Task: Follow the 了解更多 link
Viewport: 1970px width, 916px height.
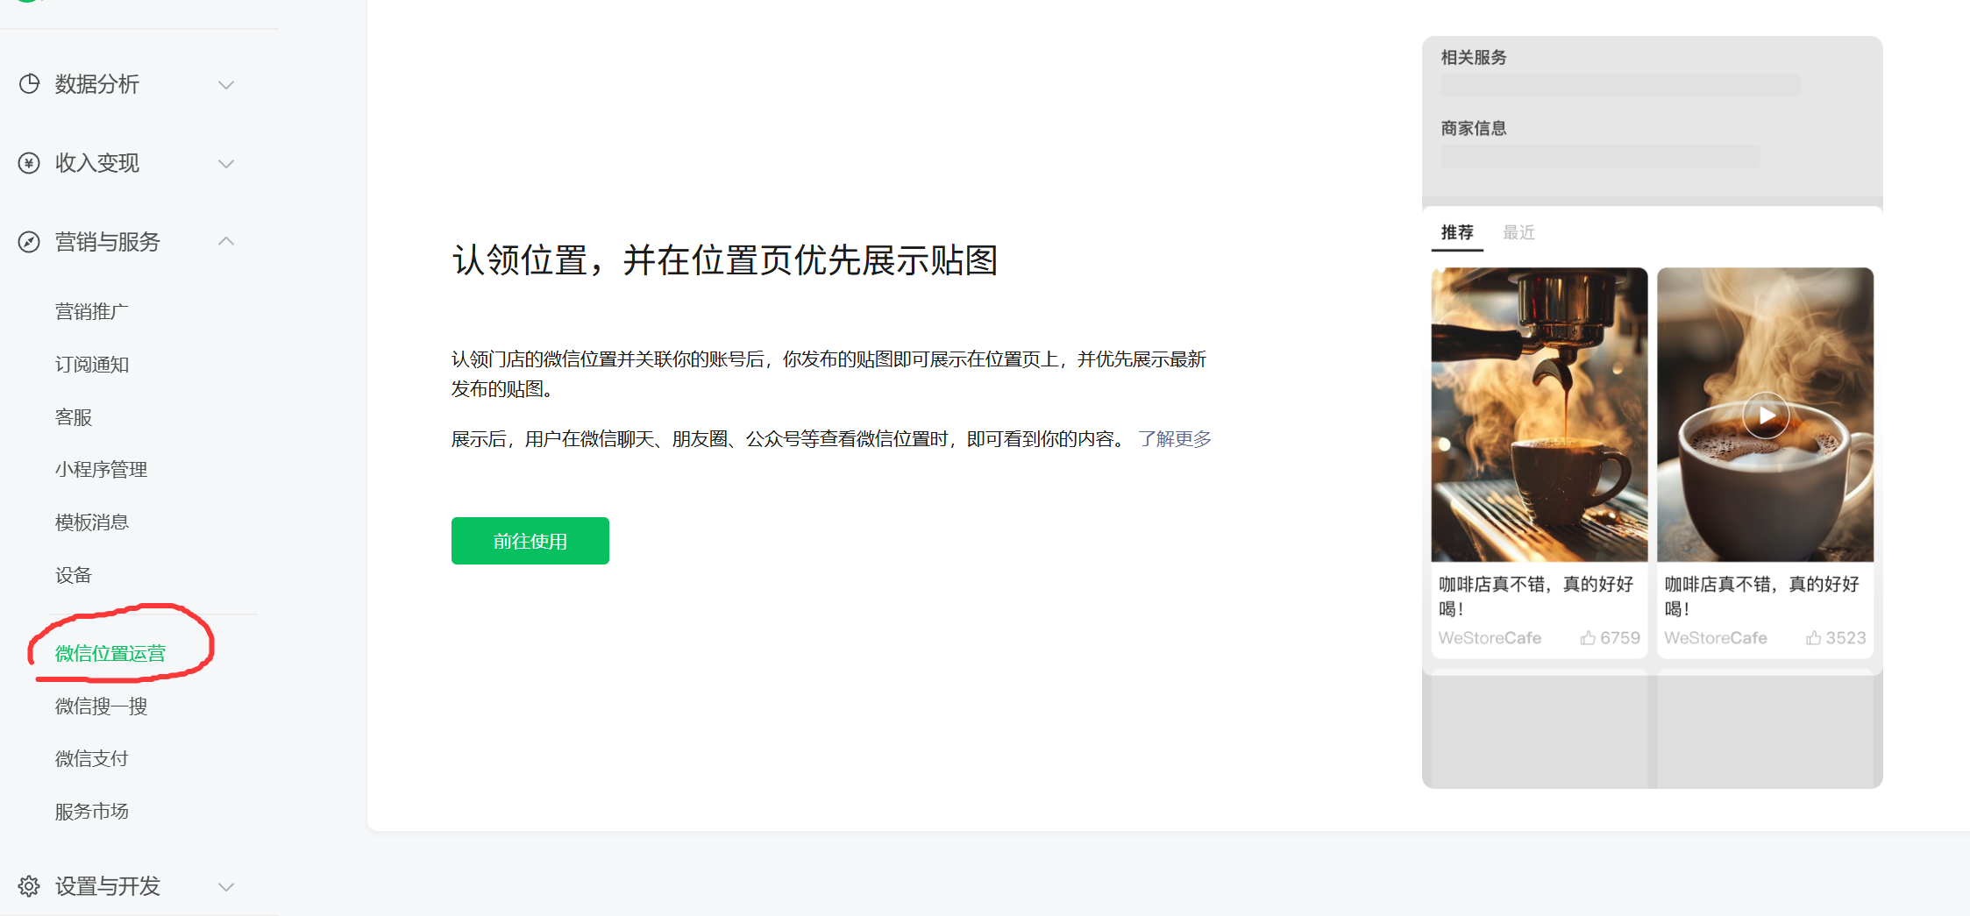Action: tap(1175, 439)
